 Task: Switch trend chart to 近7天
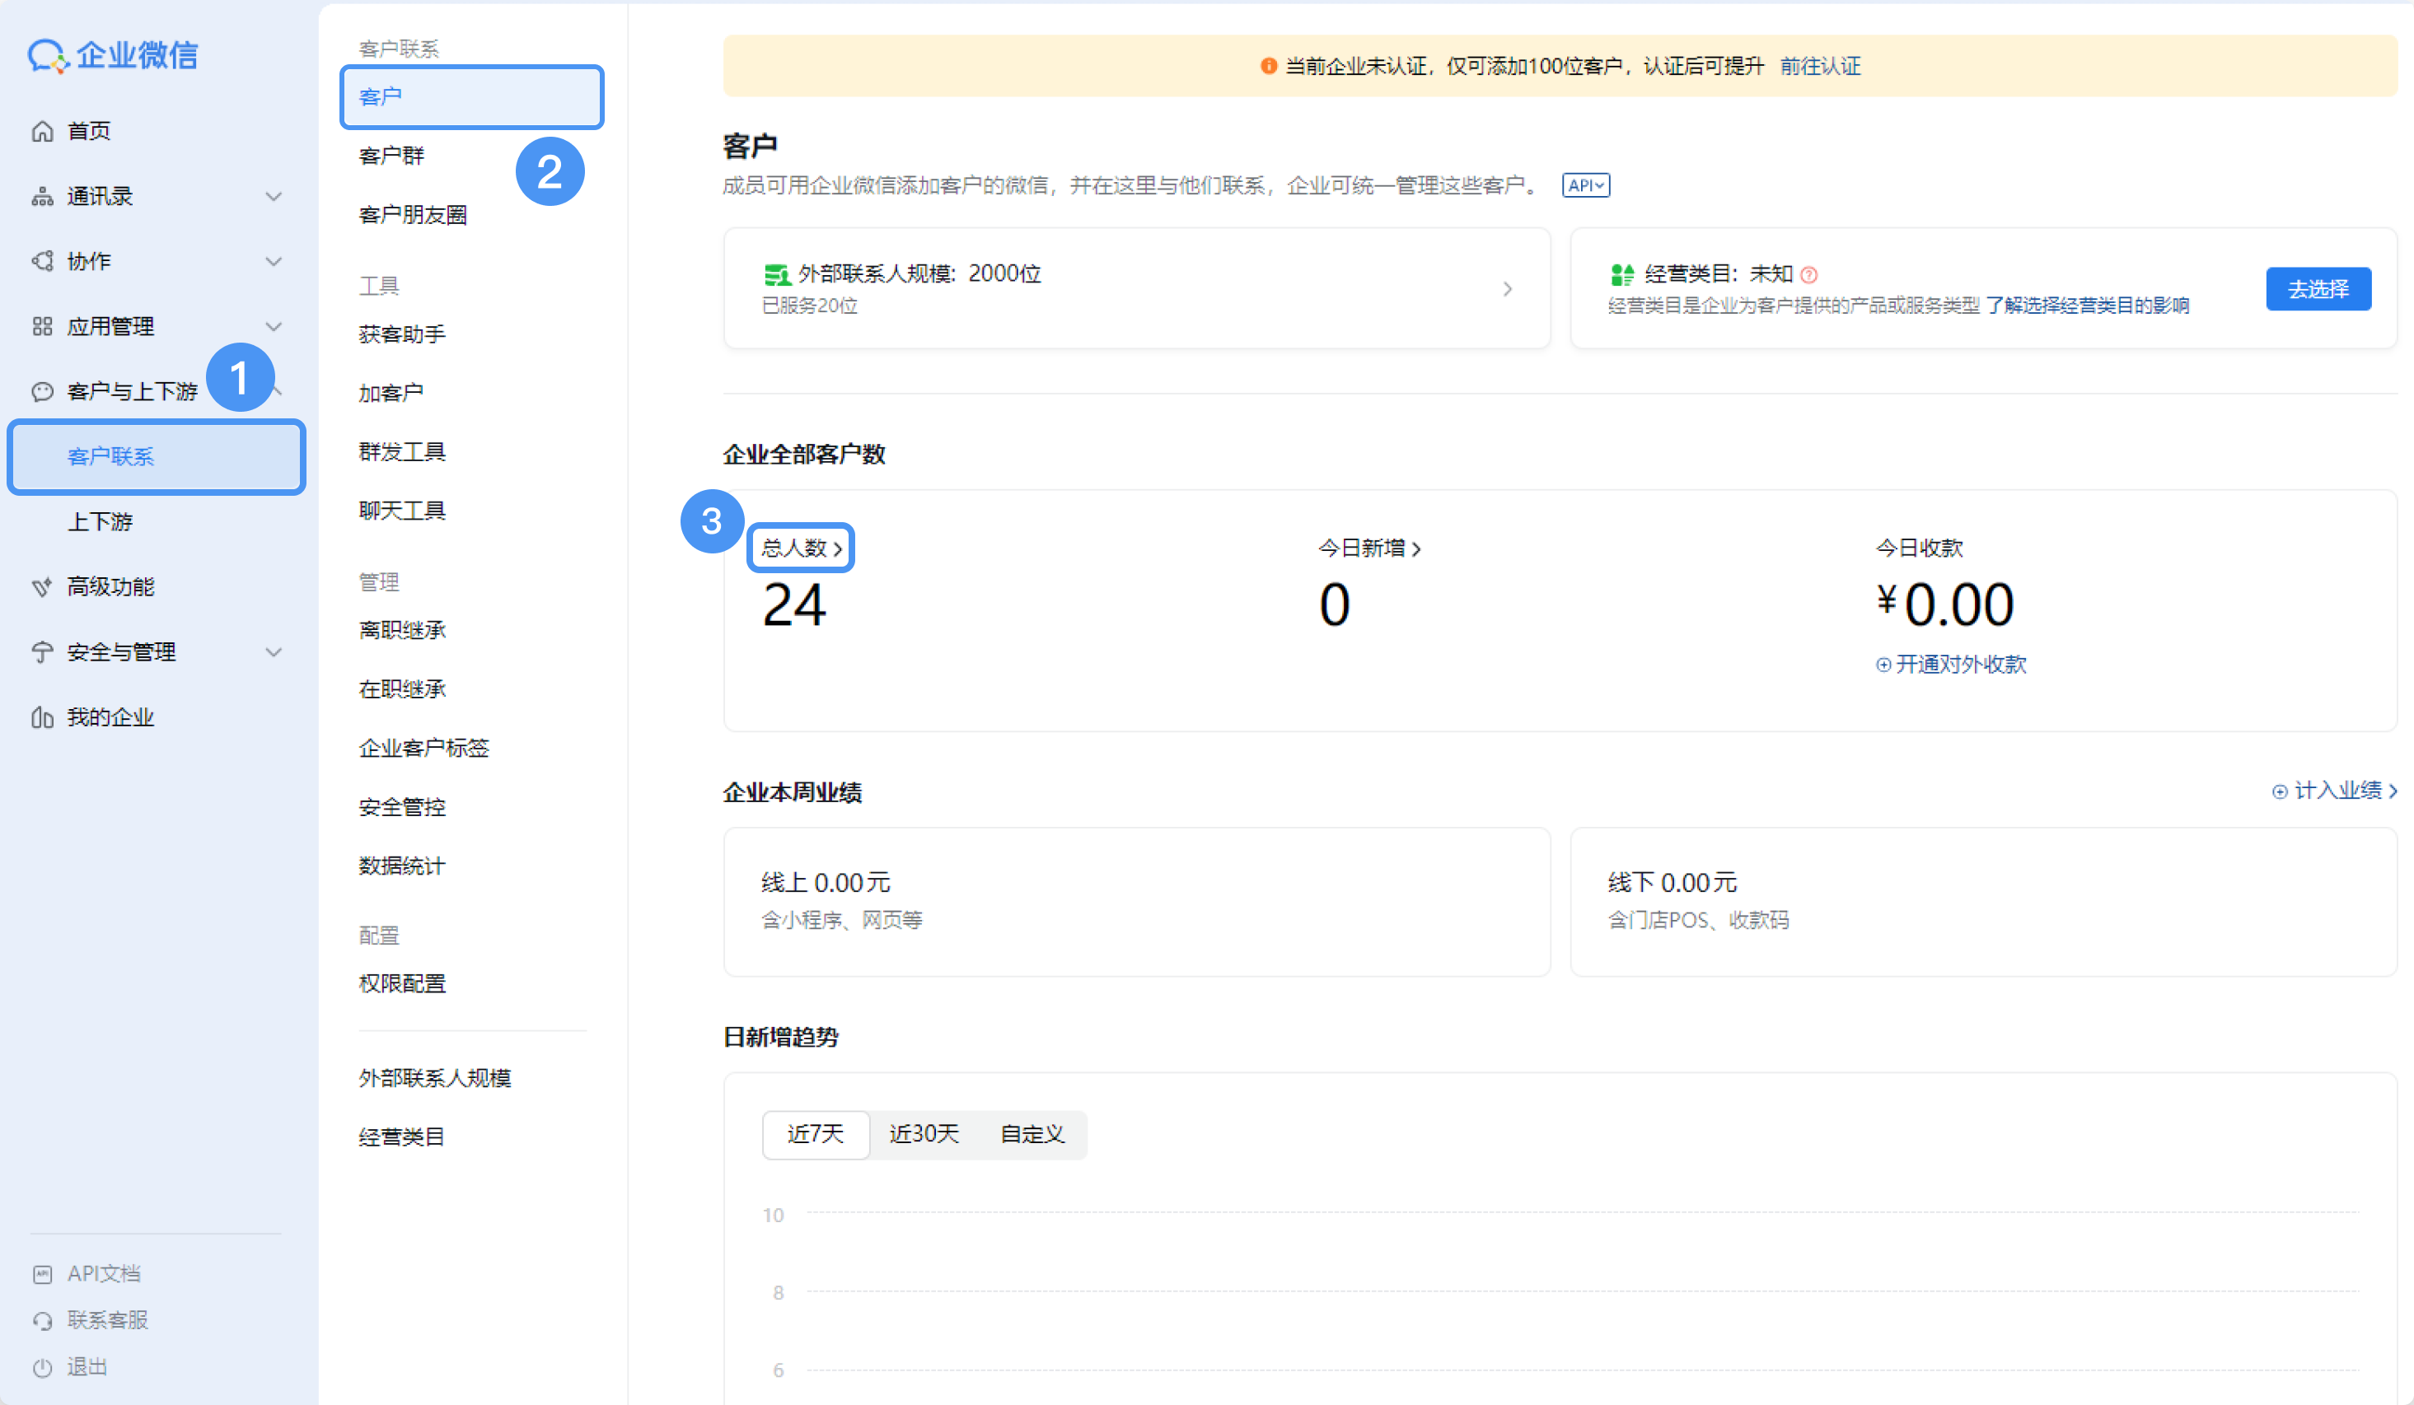(x=816, y=1135)
